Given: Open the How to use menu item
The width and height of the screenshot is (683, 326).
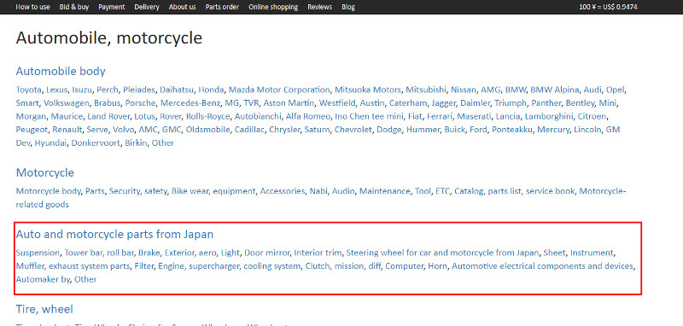Looking at the screenshot, I should point(32,7).
